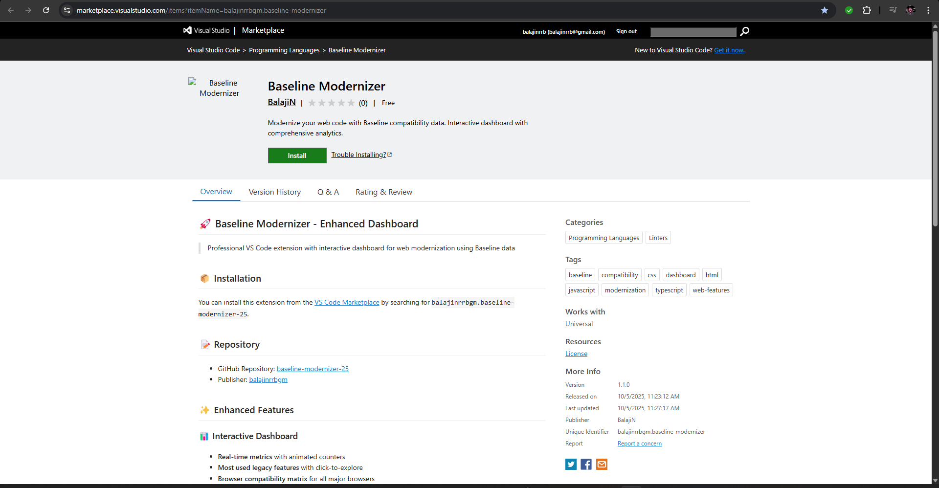The height and width of the screenshot is (488, 939).
Task: Click the browser forward arrow
Action: click(x=28, y=10)
